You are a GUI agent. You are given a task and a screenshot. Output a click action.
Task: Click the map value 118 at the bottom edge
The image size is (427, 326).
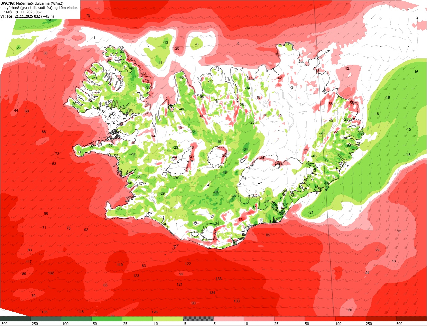pos(81,312)
